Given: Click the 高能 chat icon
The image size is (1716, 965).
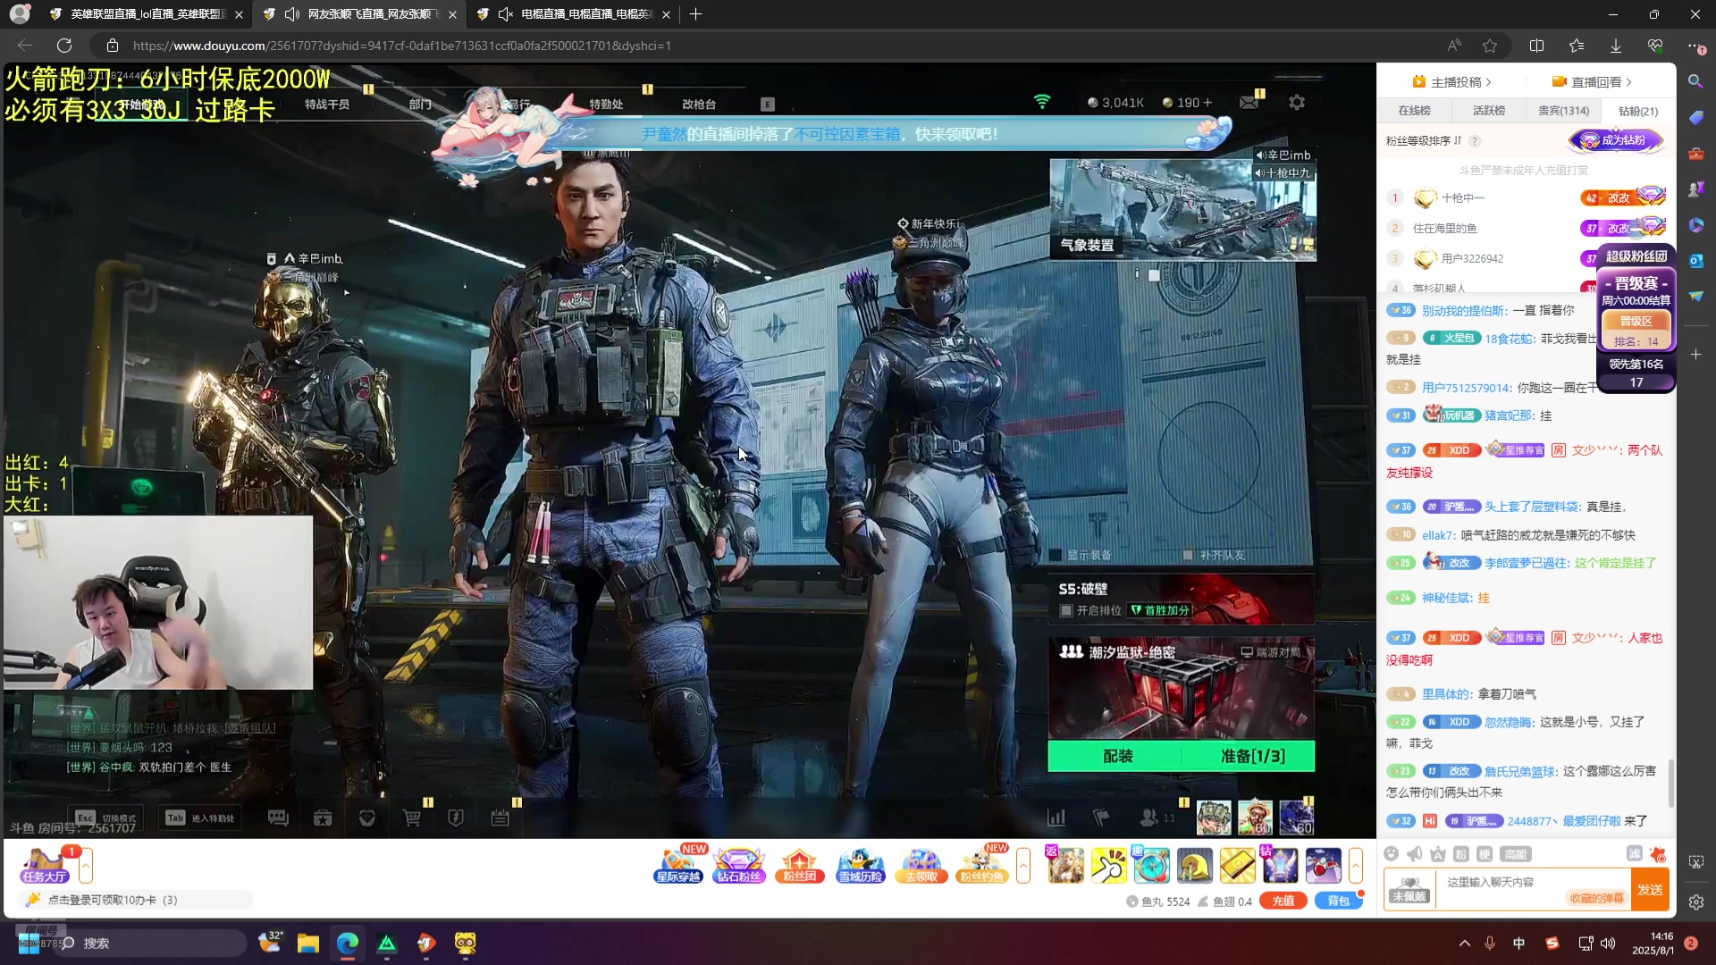Looking at the screenshot, I should point(1515,853).
